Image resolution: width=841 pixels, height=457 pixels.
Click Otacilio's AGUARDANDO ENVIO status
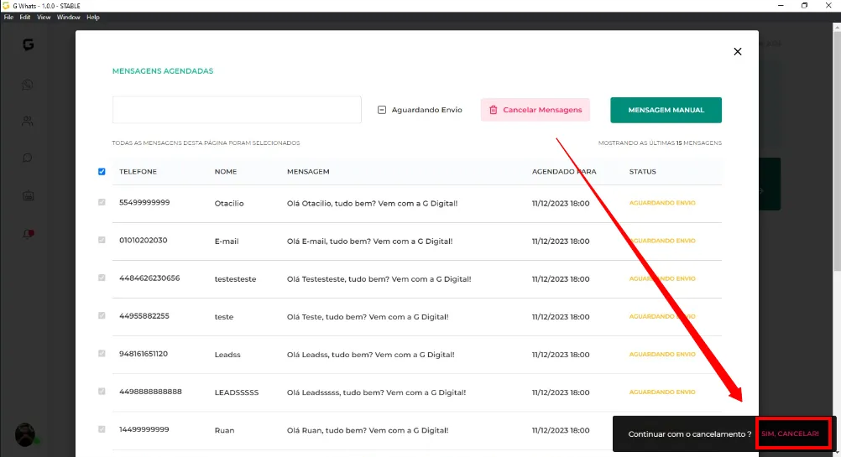point(662,203)
